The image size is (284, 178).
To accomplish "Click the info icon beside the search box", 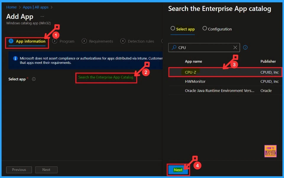I will coord(245,48).
